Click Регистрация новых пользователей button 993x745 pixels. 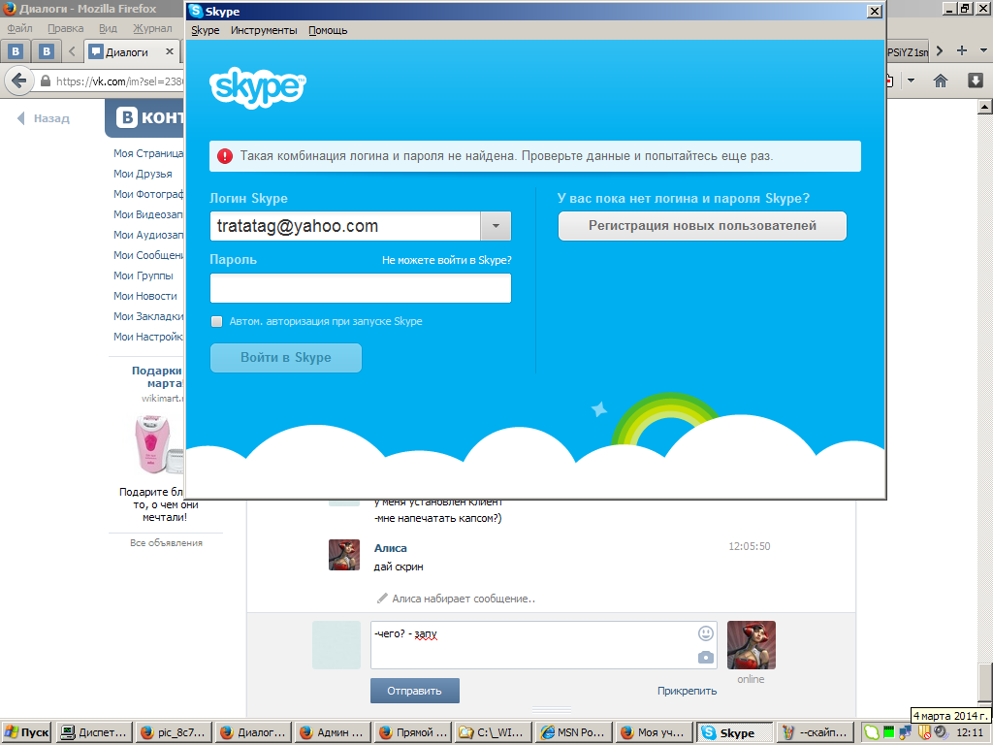702,226
